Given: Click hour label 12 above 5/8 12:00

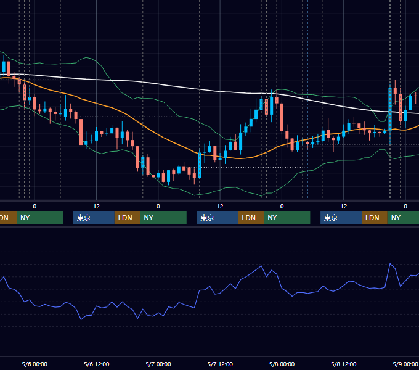Looking at the screenshot, I should [344, 207].
